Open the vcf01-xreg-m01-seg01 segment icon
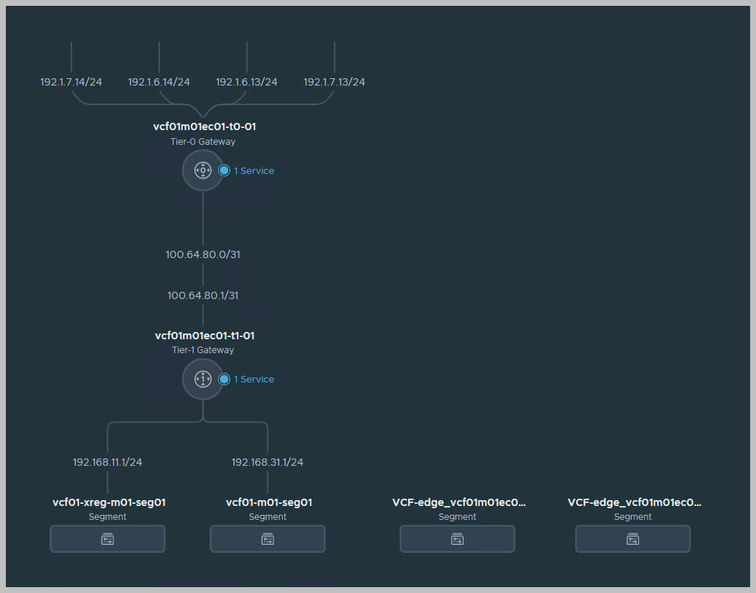Viewport: 756px width, 593px height. click(107, 539)
